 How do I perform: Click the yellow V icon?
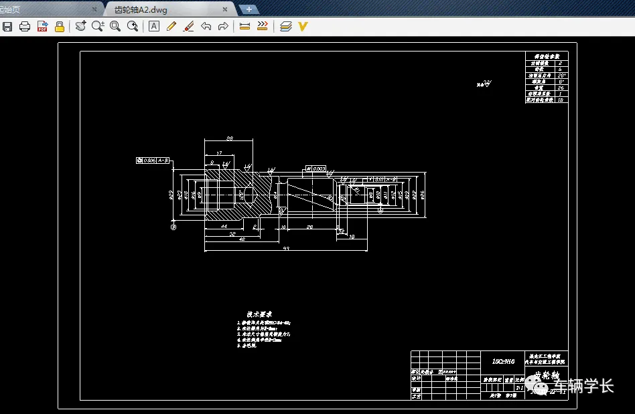(x=303, y=27)
